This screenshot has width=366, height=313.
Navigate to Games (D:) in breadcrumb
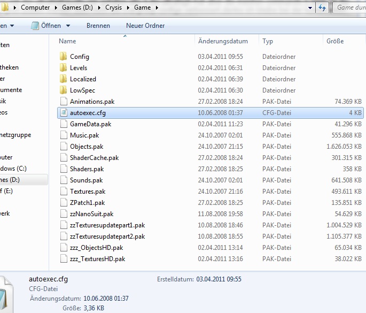pos(77,7)
